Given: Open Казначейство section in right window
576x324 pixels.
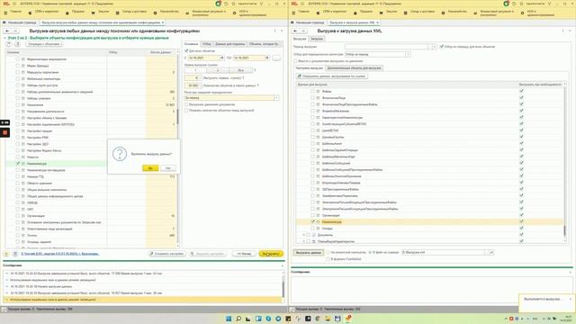Looking at the screenshot, I should coord(454,12).
